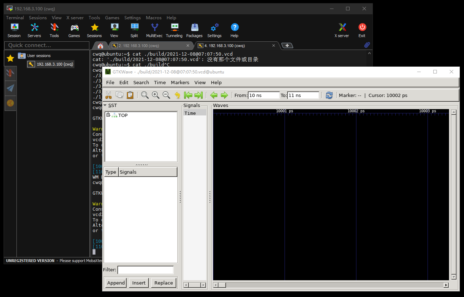Open the Help icon in MobaXterm toolbar
The width and height of the screenshot is (464, 297).
[235, 30]
